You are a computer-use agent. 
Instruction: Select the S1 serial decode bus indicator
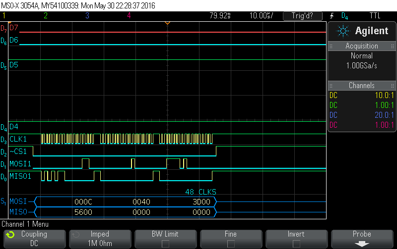coord(3,202)
